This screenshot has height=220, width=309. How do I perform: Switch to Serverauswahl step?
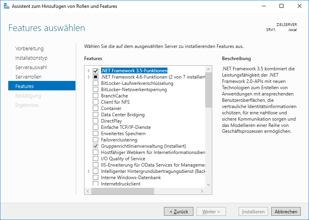(31, 68)
